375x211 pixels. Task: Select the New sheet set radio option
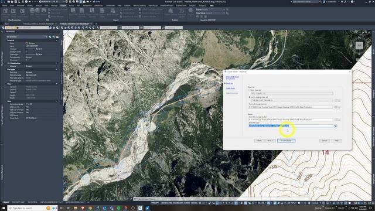point(250,90)
